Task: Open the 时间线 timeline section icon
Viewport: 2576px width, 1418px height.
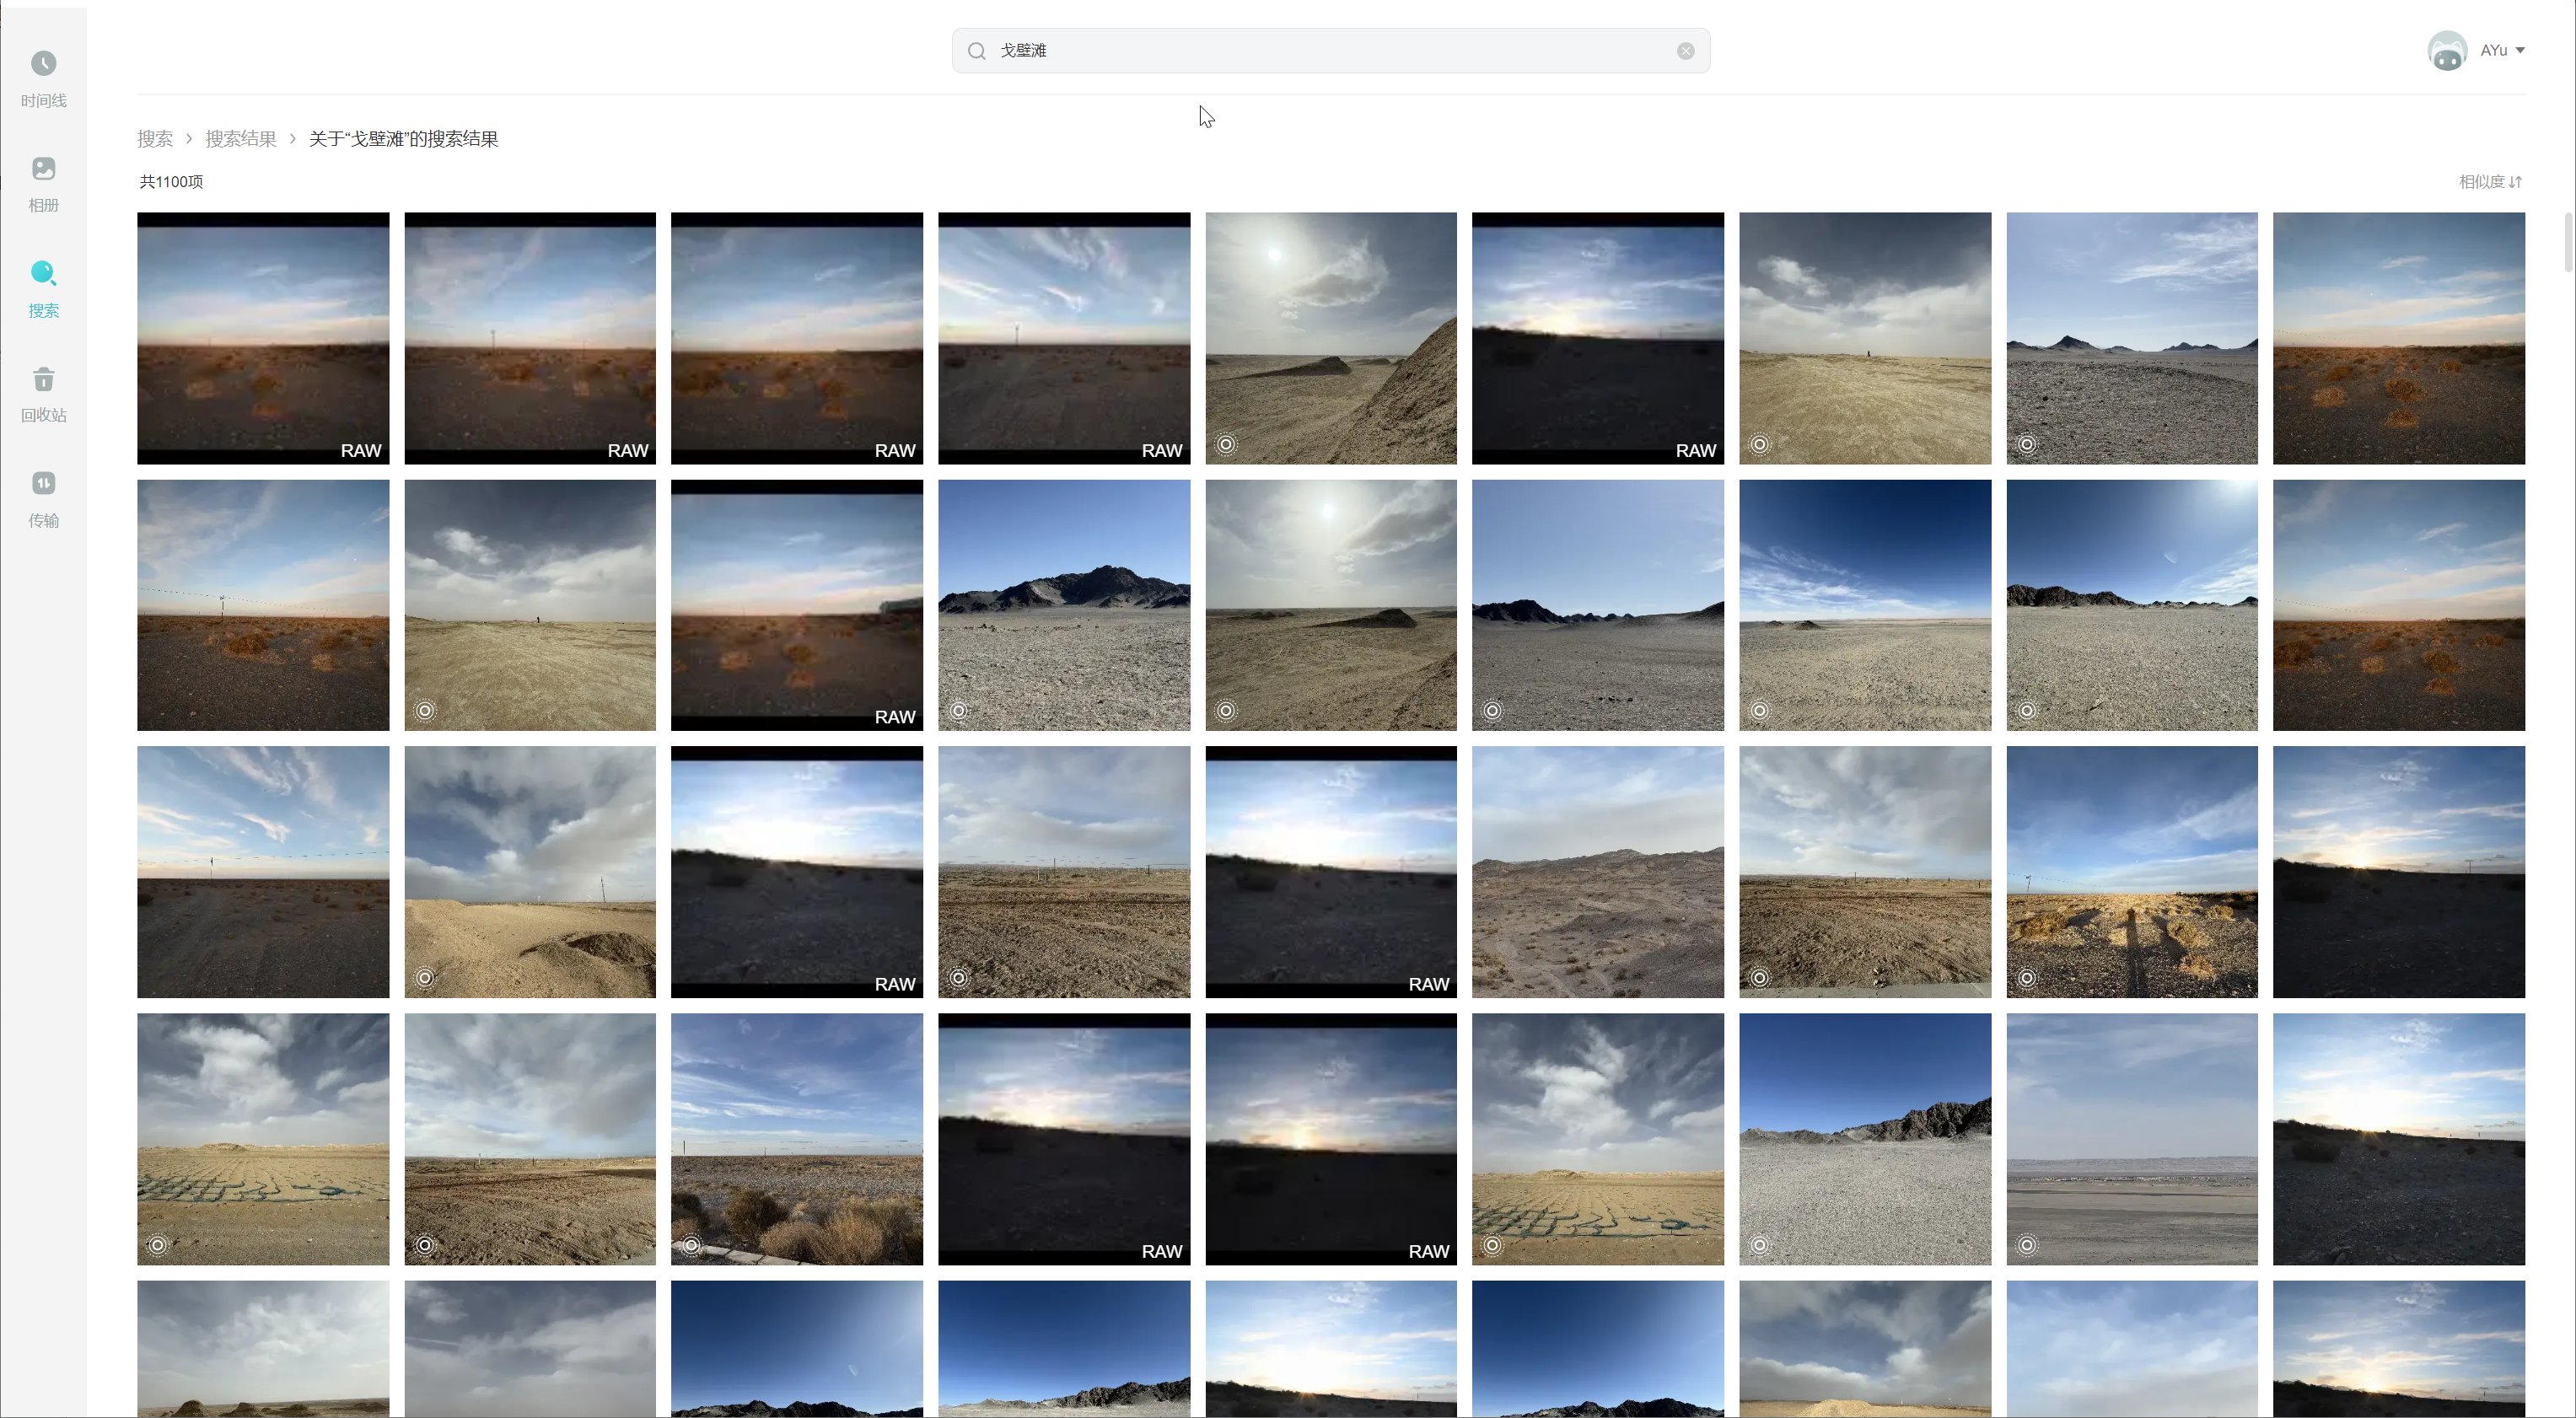Action: coord(43,64)
